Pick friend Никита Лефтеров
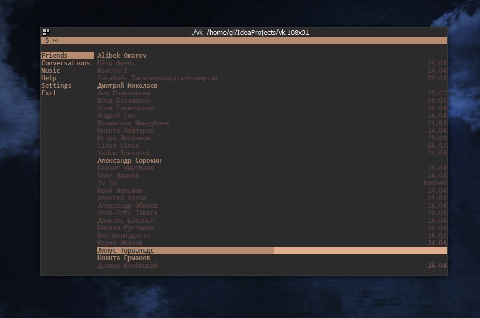This screenshot has height=318, width=480. click(125, 130)
